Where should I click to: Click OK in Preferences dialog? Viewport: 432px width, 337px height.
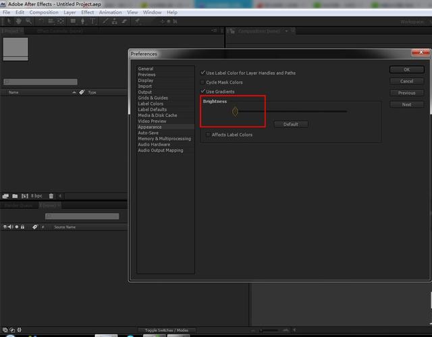(406, 69)
